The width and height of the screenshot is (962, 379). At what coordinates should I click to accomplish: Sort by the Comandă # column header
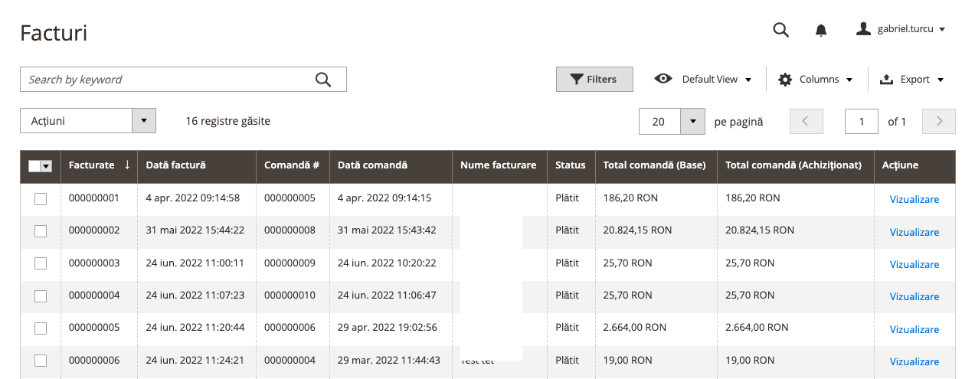coord(293,165)
